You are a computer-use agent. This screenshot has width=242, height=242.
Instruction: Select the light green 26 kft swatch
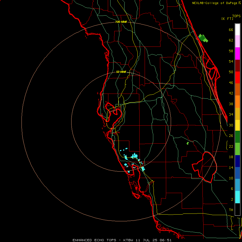(x=237, y=149)
